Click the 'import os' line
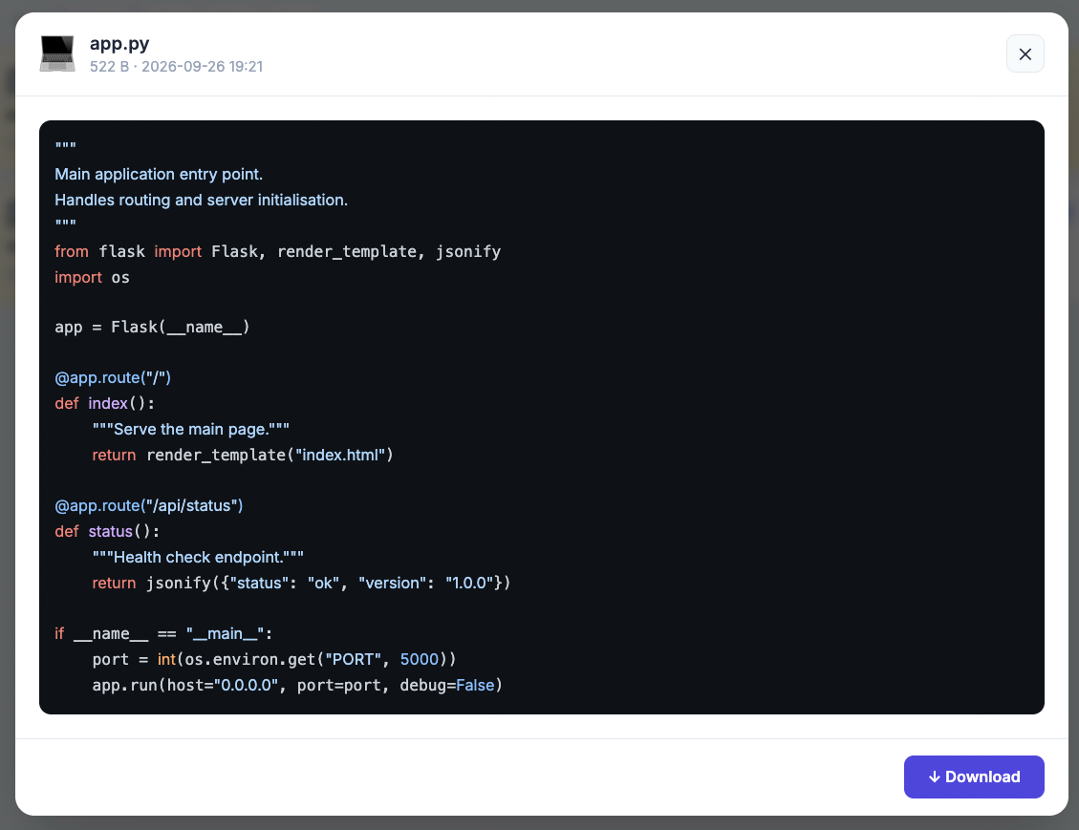The height and width of the screenshot is (830, 1079). pyautogui.click(x=92, y=277)
